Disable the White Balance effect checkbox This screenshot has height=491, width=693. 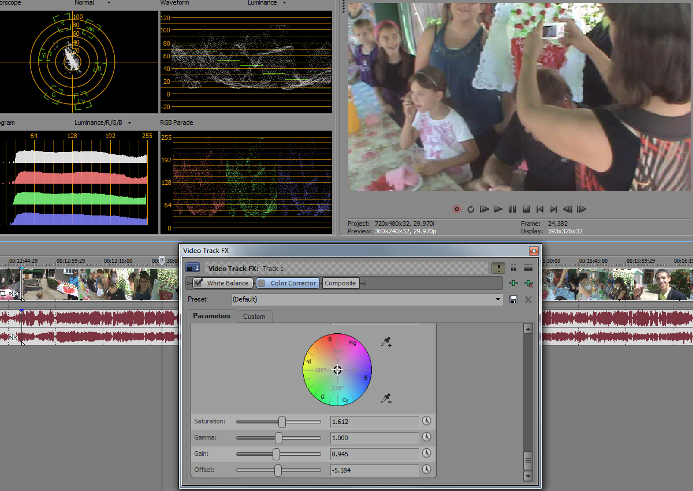click(199, 283)
